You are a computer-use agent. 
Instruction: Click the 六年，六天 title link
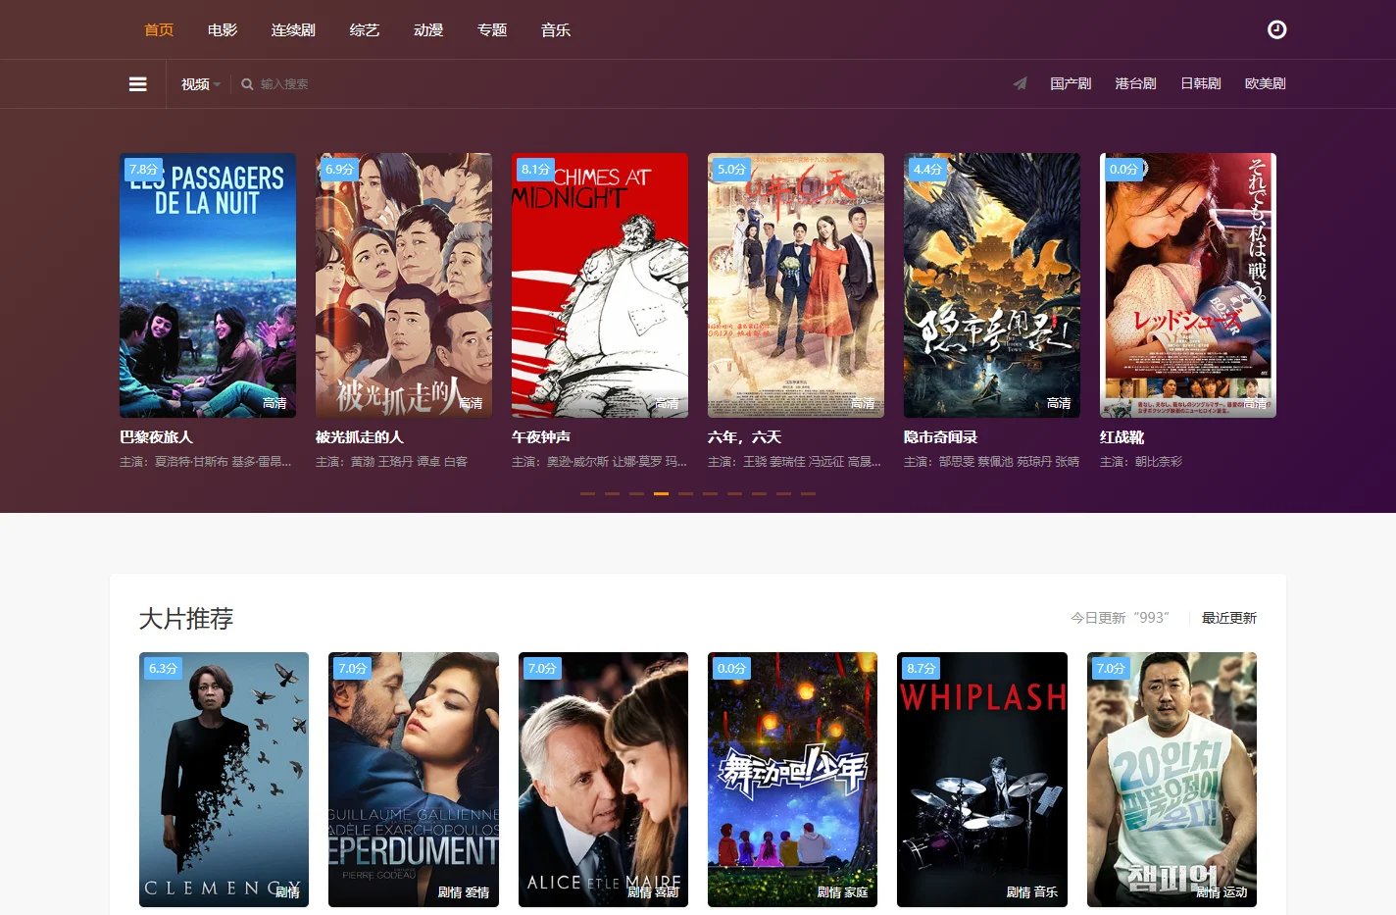(x=744, y=437)
